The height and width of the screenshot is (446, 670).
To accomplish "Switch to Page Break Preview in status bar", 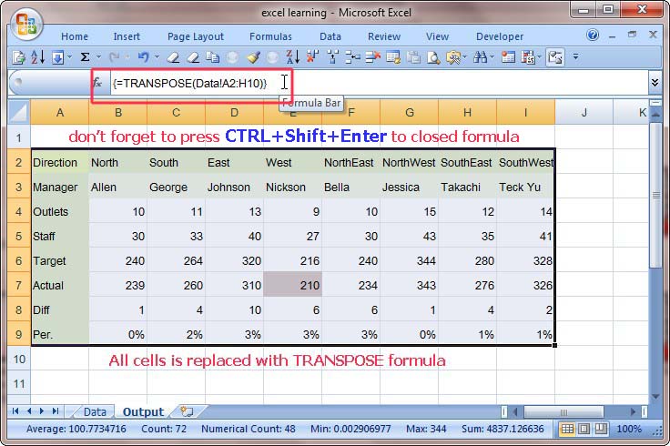I will (601, 429).
